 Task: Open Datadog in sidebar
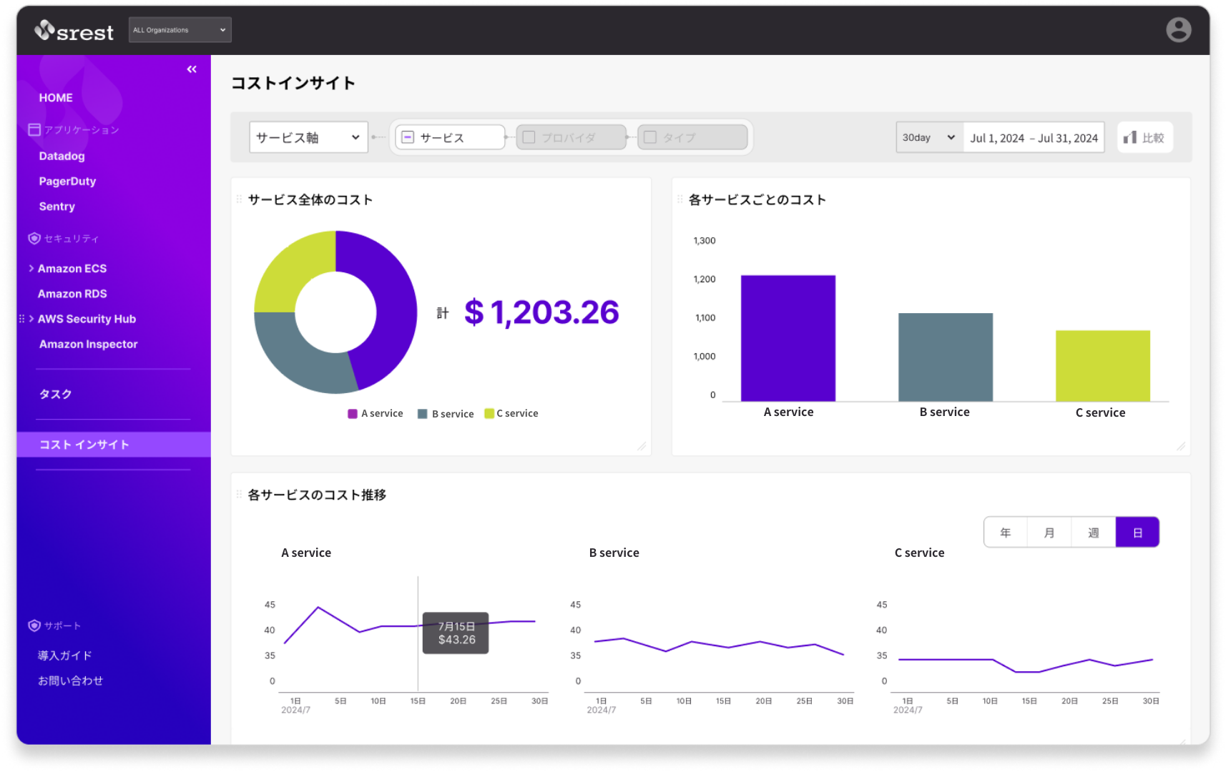pos(62,156)
